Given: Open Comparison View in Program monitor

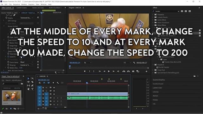Looking at the screenshot, I should point(138,71).
